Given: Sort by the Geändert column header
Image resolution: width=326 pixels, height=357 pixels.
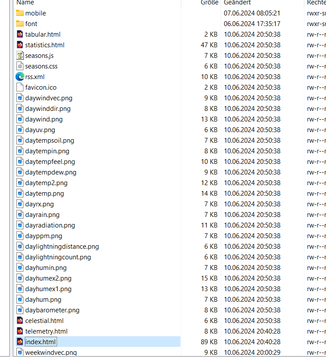Looking at the screenshot, I should click(238, 3).
